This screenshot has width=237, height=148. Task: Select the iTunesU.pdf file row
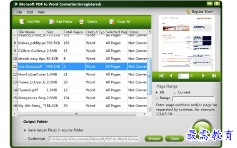coord(80,90)
